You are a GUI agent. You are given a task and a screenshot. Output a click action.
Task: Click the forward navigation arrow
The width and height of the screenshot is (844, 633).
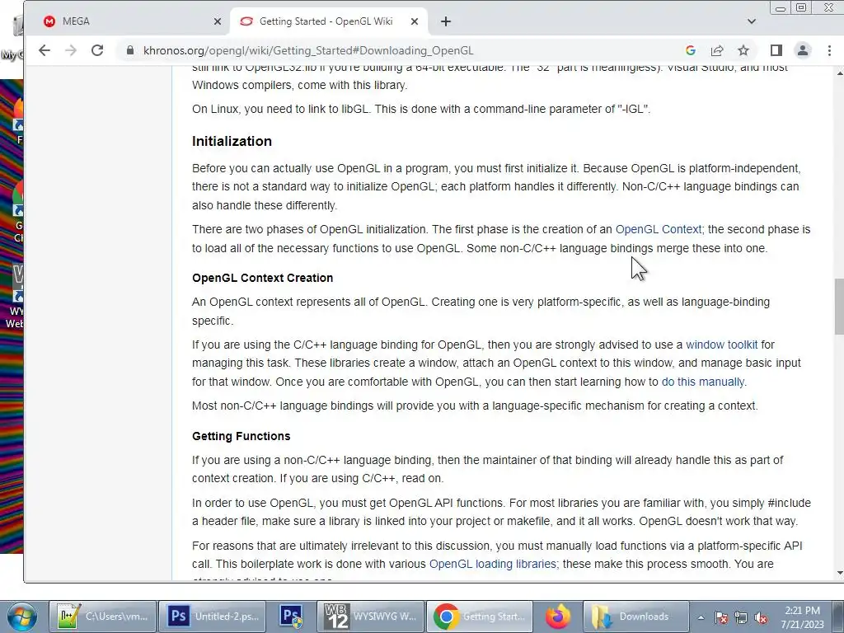pyautogui.click(x=71, y=50)
